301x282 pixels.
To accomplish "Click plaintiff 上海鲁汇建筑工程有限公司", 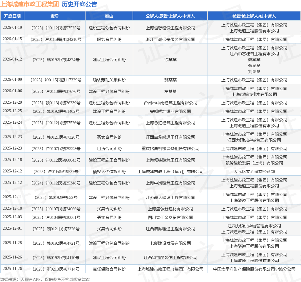I will [170, 123].
